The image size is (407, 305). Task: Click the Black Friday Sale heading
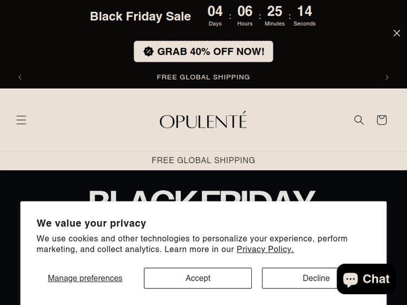tap(140, 16)
